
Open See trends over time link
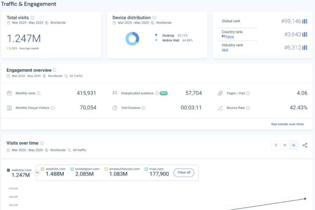287,124
